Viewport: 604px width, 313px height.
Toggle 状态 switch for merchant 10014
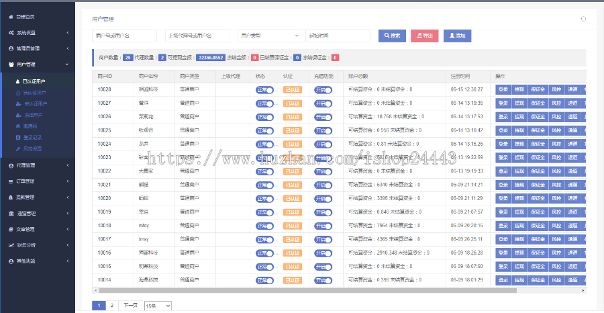[x=265, y=279]
